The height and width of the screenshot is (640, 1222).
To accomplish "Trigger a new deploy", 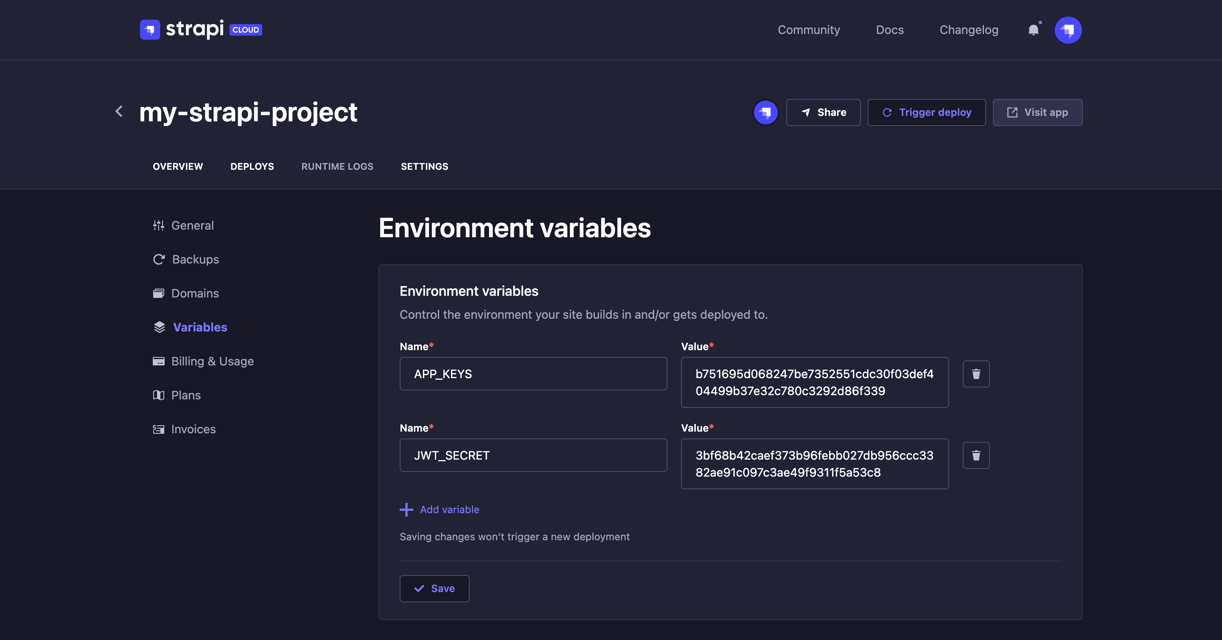I will pyautogui.click(x=926, y=112).
